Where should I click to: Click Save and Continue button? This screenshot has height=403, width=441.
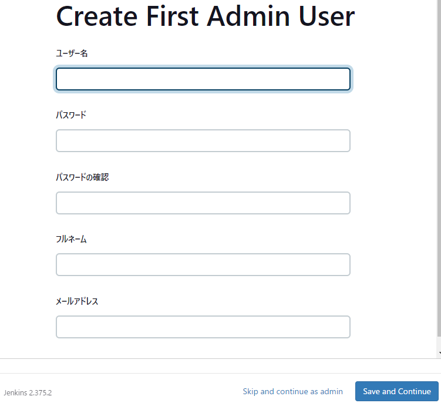coord(396,391)
